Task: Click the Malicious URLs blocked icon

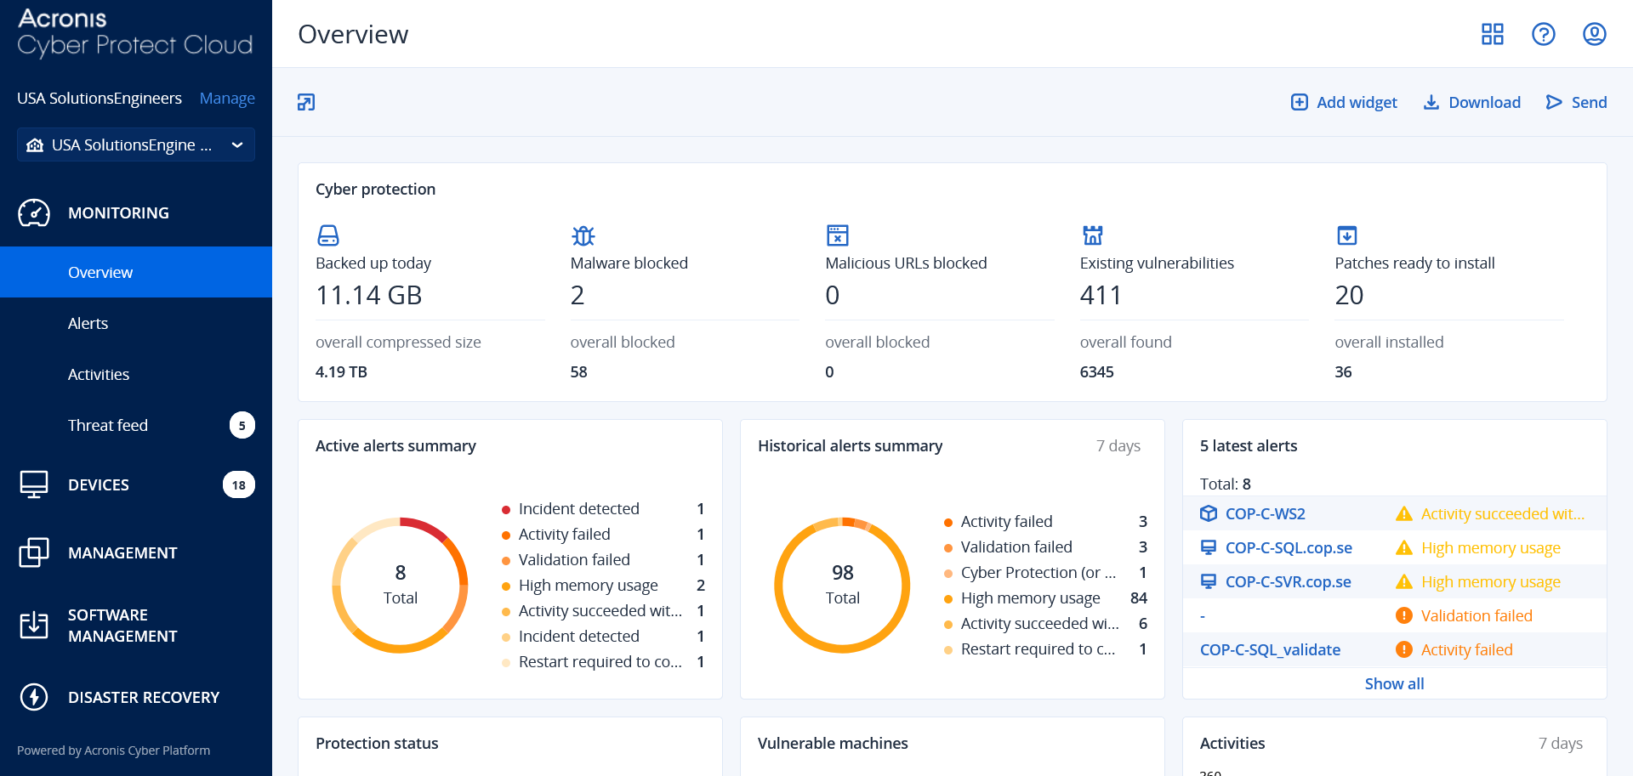Action: point(838,235)
